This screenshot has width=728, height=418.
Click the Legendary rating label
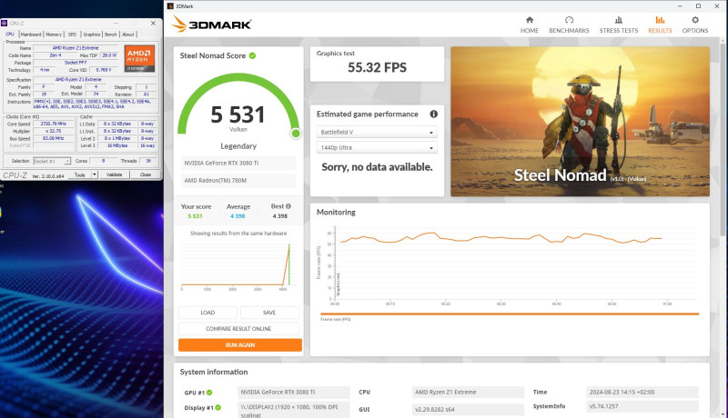(x=238, y=146)
